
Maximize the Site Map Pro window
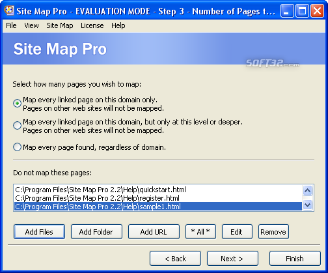(x=302, y=10)
